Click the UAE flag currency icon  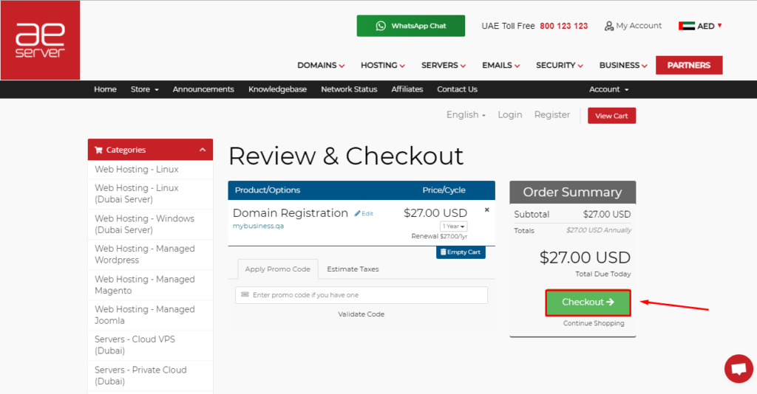(x=687, y=26)
